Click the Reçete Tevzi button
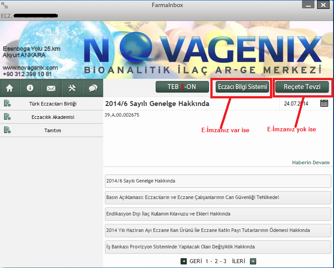Screen dimensions: 334x268 (x=302, y=86)
